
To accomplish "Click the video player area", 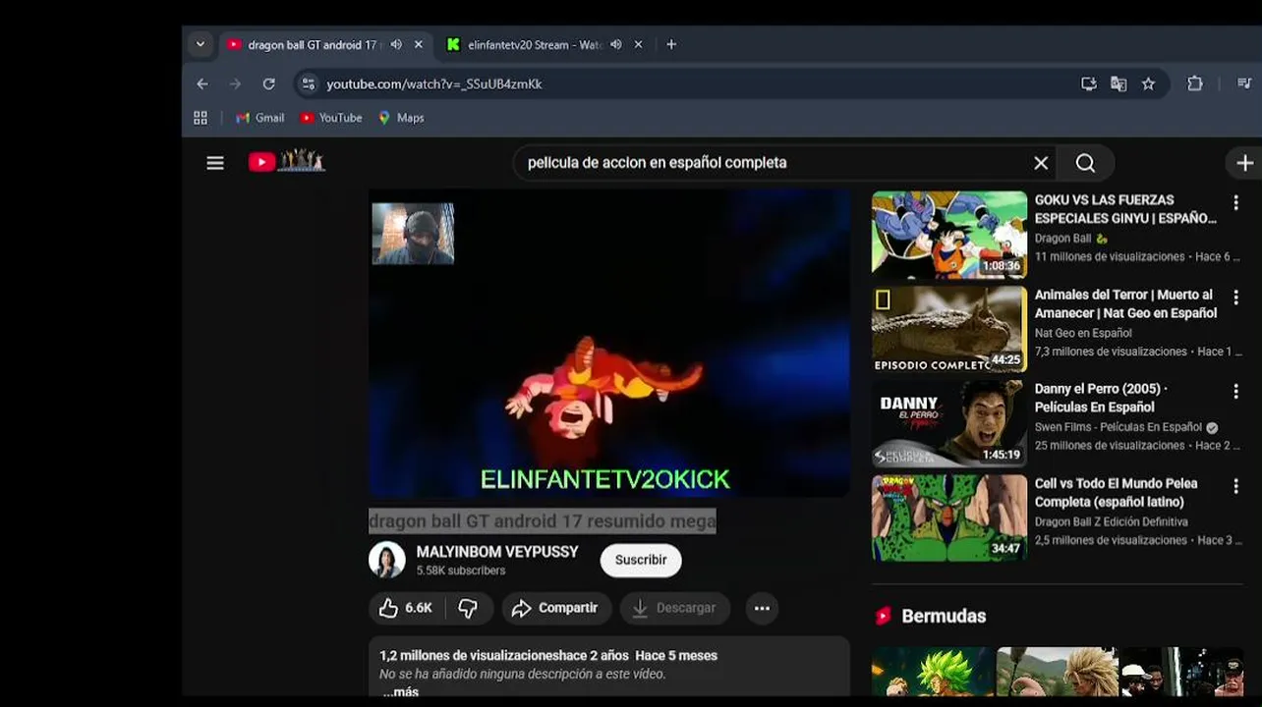I will [x=609, y=344].
